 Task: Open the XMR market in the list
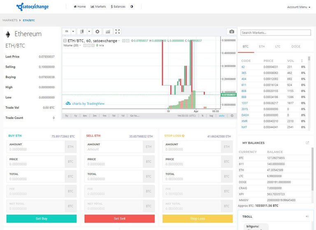(244, 121)
